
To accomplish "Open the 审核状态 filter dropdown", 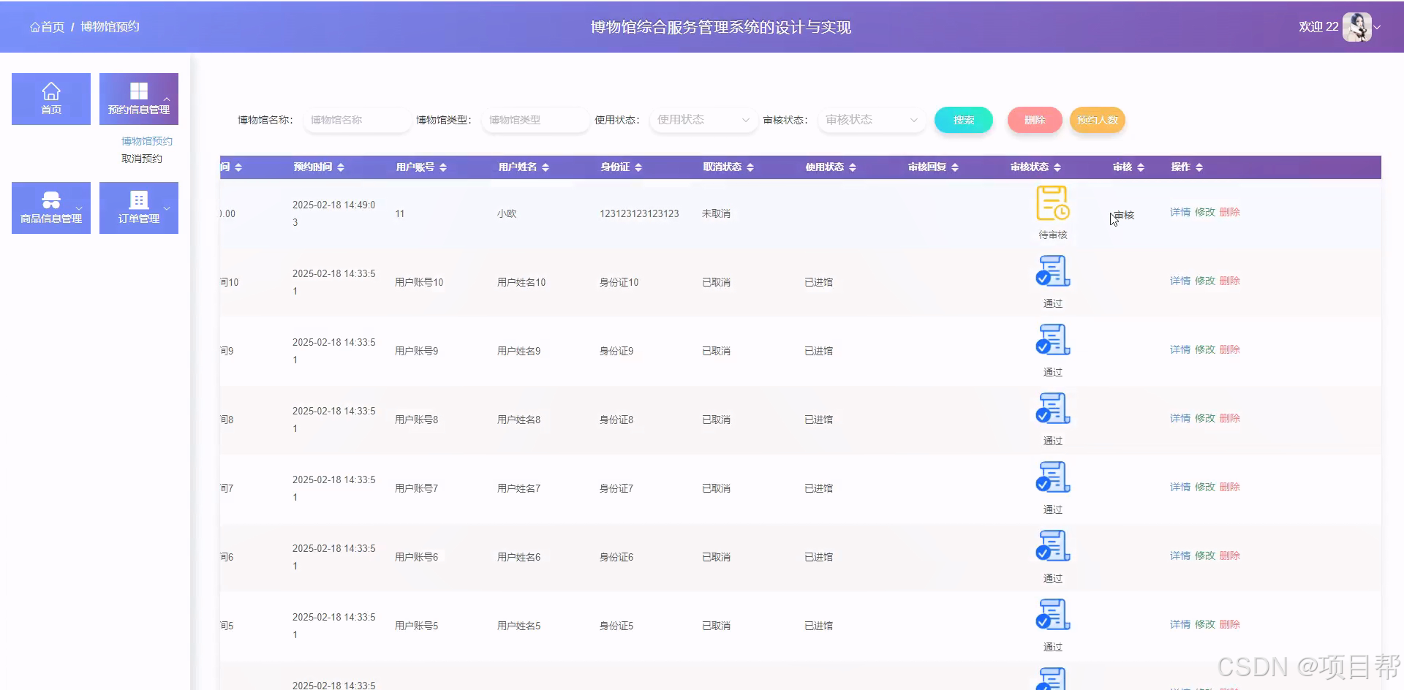I will coord(872,120).
